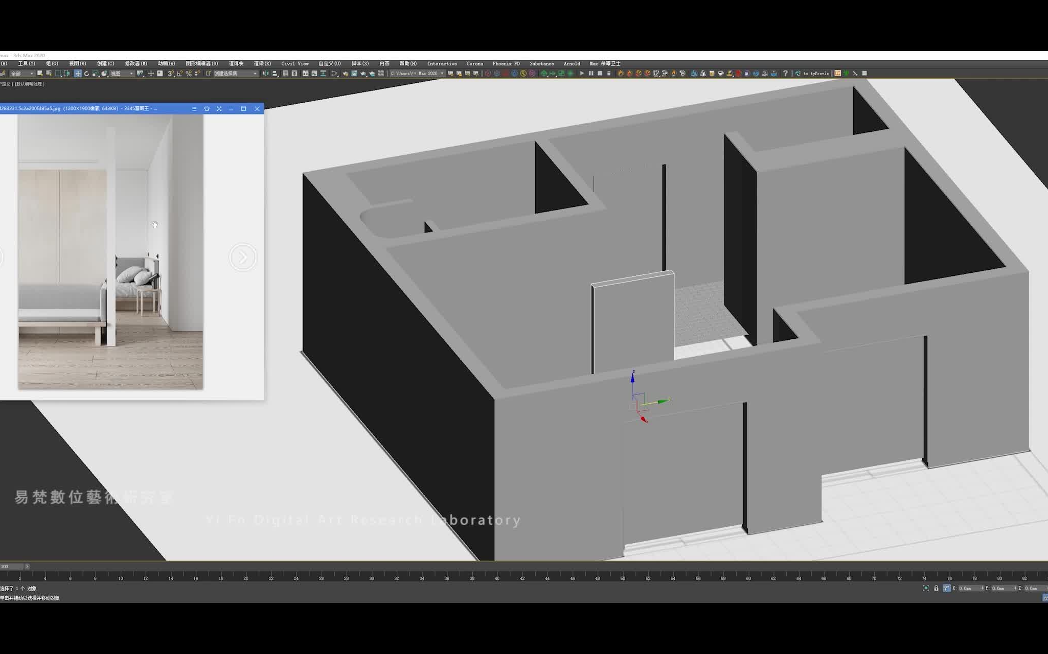The width and height of the screenshot is (1048, 654).
Task: Open the Civil View menu
Action: [295, 63]
